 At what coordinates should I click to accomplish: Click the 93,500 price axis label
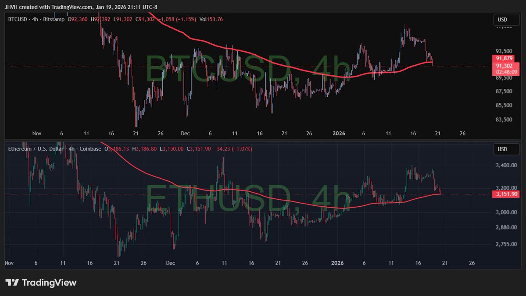click(504, 51)
